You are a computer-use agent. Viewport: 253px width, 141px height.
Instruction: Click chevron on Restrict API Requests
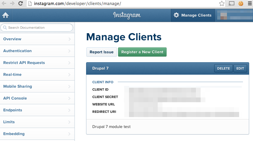click(69, 63)
